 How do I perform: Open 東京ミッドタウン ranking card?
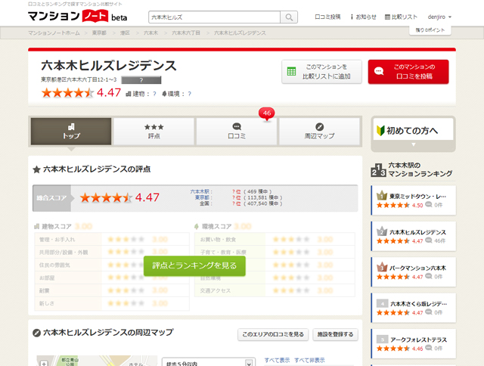pyautogui.click(x=414, y=200)
